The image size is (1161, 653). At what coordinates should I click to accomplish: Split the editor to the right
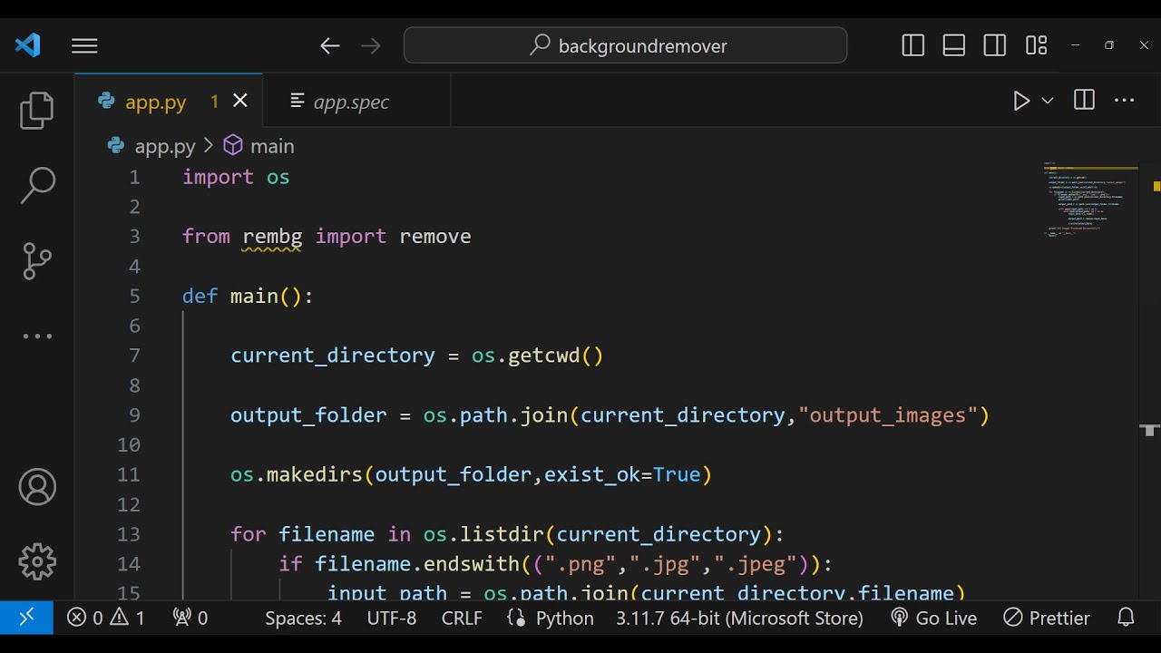point(1084,101)
